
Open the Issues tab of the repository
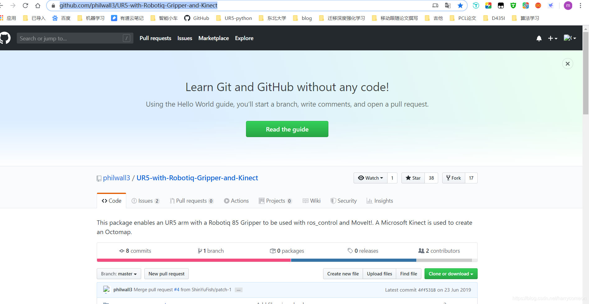click(146, 201)
